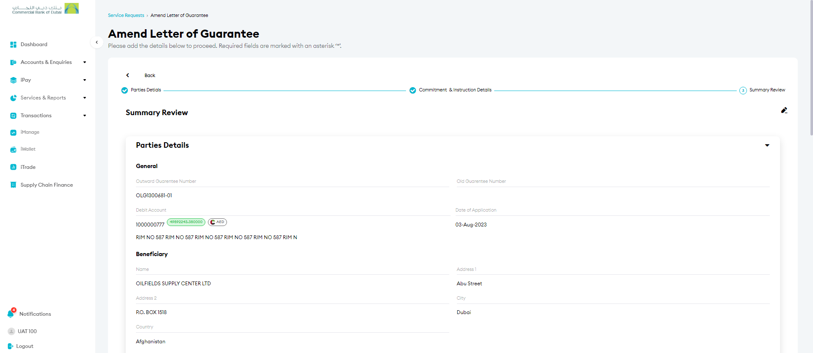Click the step 3 Summary Review circle
The height and width of the screenshot is (353, 813).
coord(743,91)
